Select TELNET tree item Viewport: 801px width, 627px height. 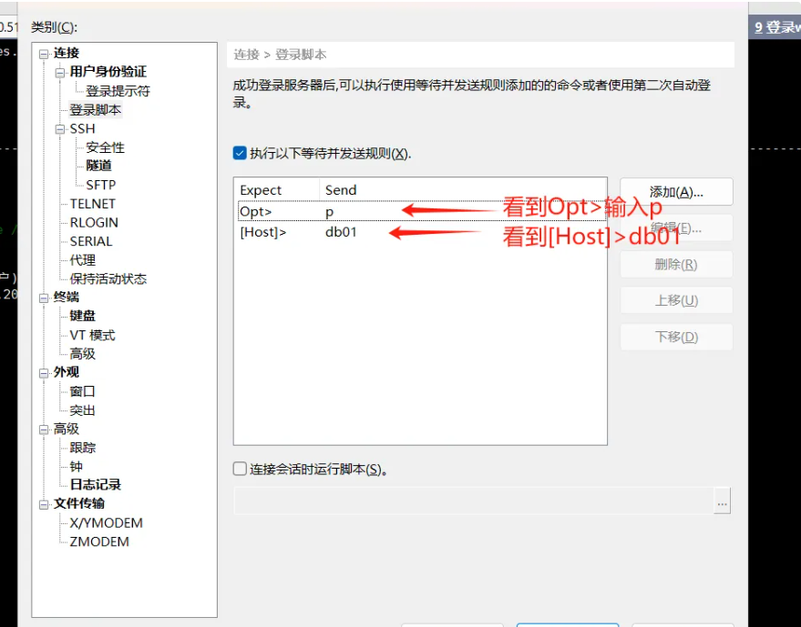[92, 204]
